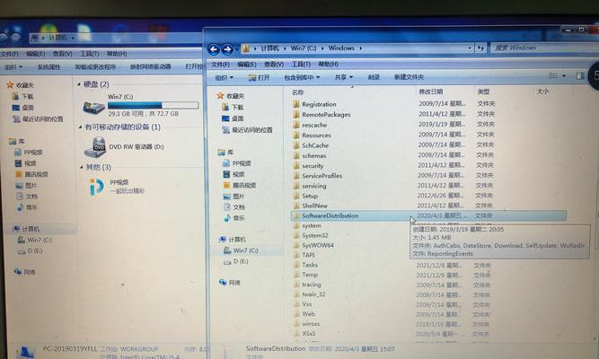The image size is (599, 359).
Task: Collapse 其他 (3) group in back window
Action: coord(82,167)
